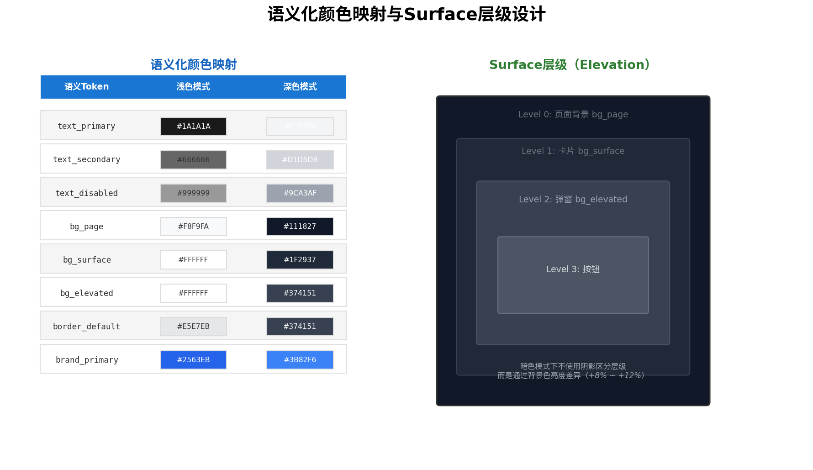813x470 pixels.
Task: Click the brand_primary token label
Action: click(87, 360)
